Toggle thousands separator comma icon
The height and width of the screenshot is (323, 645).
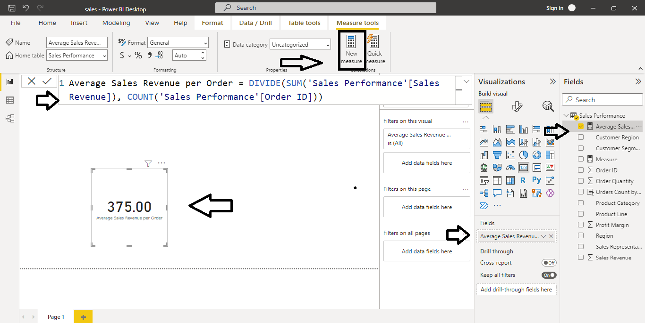pyautogui.click(x=150, y=55)
